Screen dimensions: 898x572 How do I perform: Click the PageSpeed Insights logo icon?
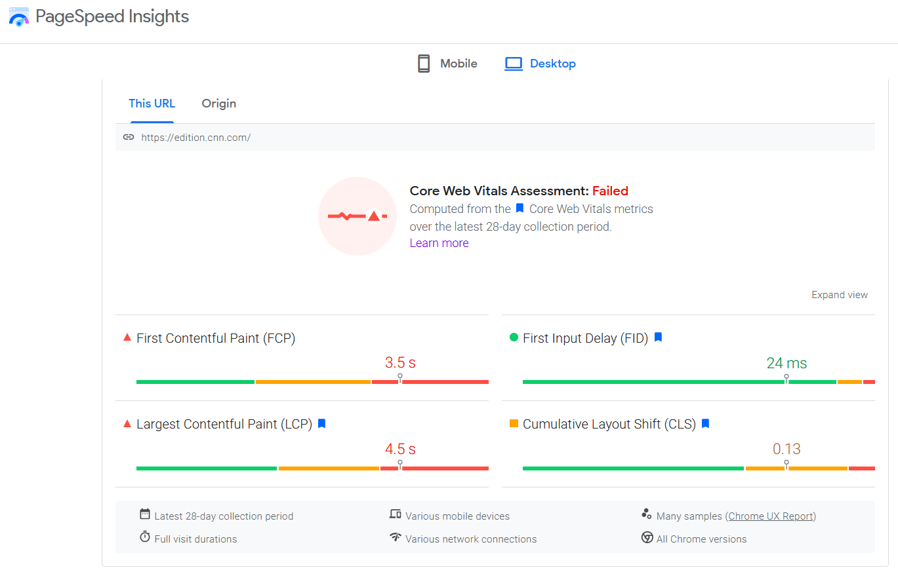click(19, 16)
